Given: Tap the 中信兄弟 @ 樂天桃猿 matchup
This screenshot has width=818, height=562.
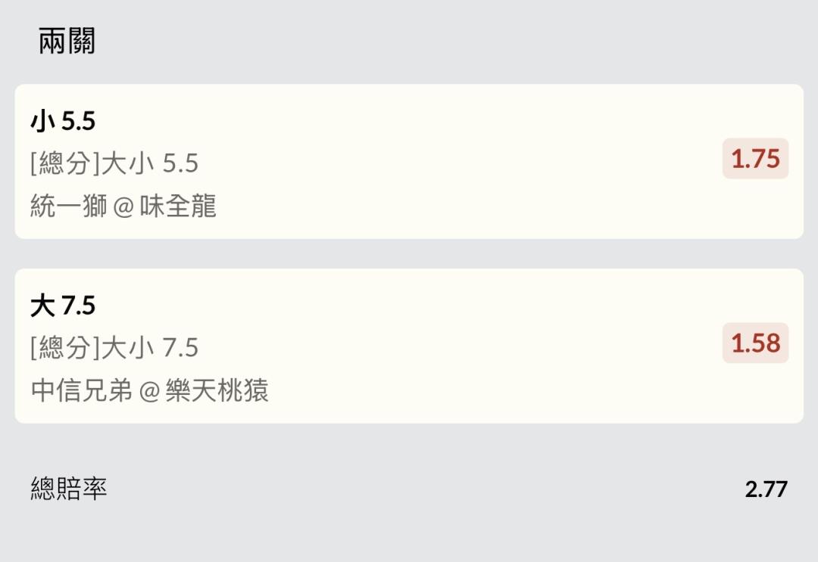Looking at the screenshot, I should click(150, 390).
